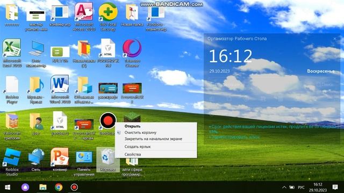Select the Roblox Studio shortcut
This screenshot has width=344, height=193.
click(x=12, y=162)
